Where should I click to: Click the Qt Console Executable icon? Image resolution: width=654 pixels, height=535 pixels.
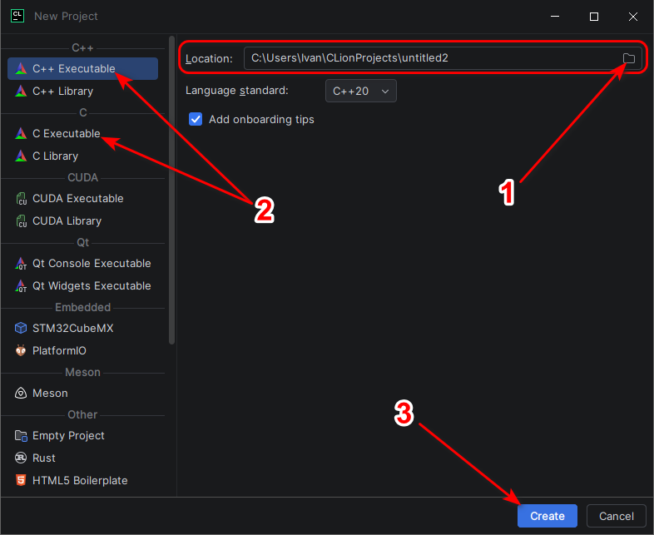[x=21, y=264]
